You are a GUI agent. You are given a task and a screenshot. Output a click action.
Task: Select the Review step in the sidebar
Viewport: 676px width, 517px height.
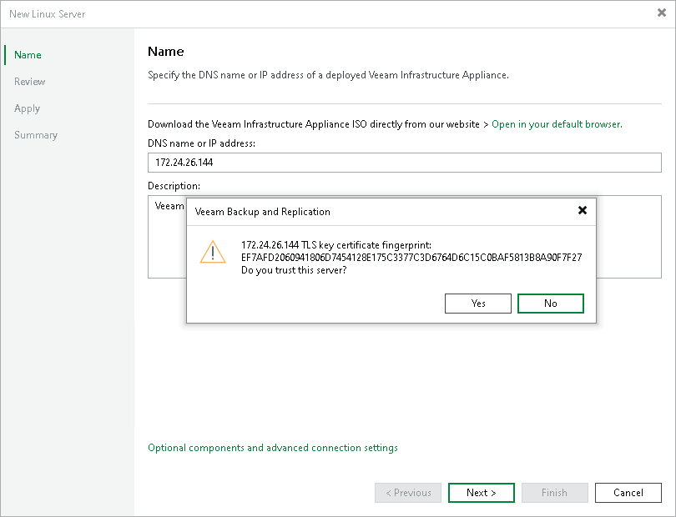point(29,81)
